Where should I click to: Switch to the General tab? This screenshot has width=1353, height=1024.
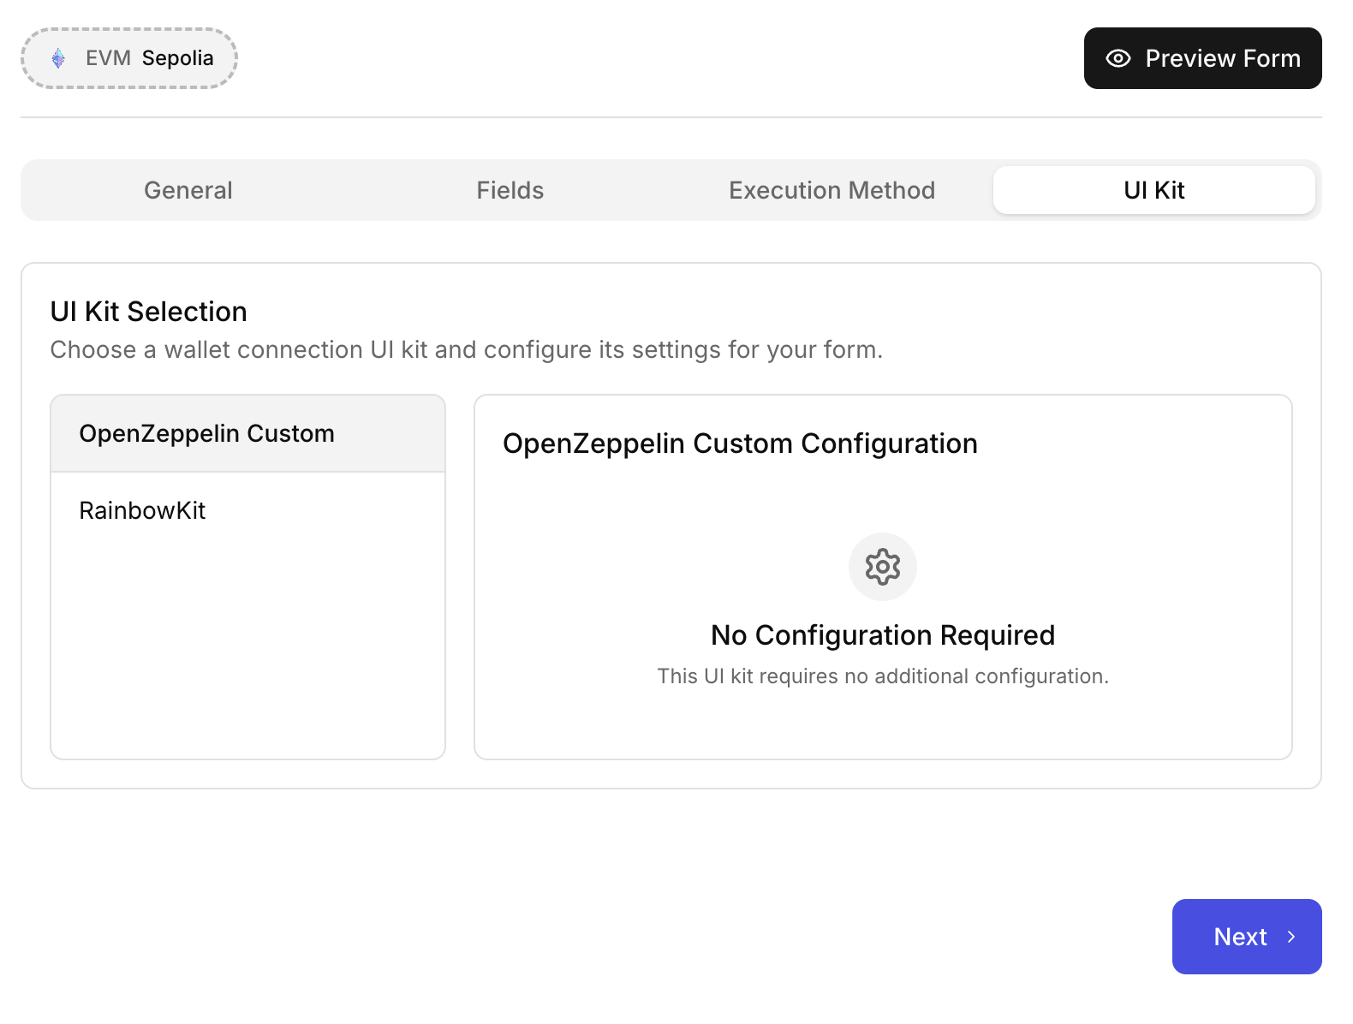pos(188,190)
